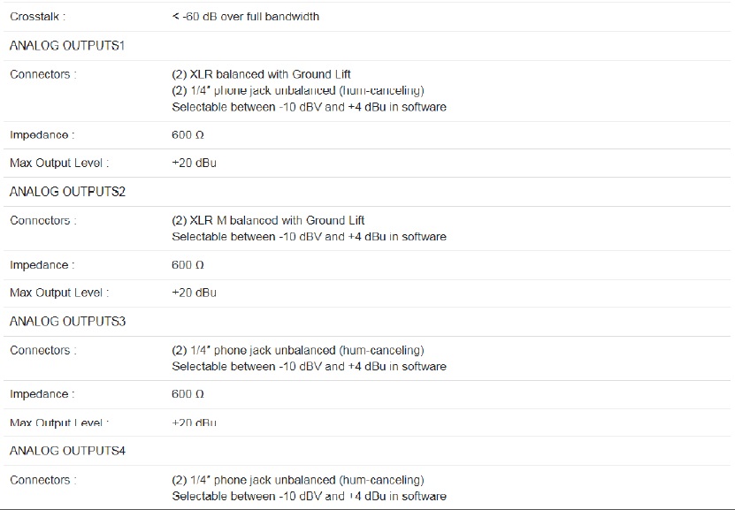
Task: Click Outputs3 Connectors phone jack line
Action: pyautogui.click(x=298, y=350)
